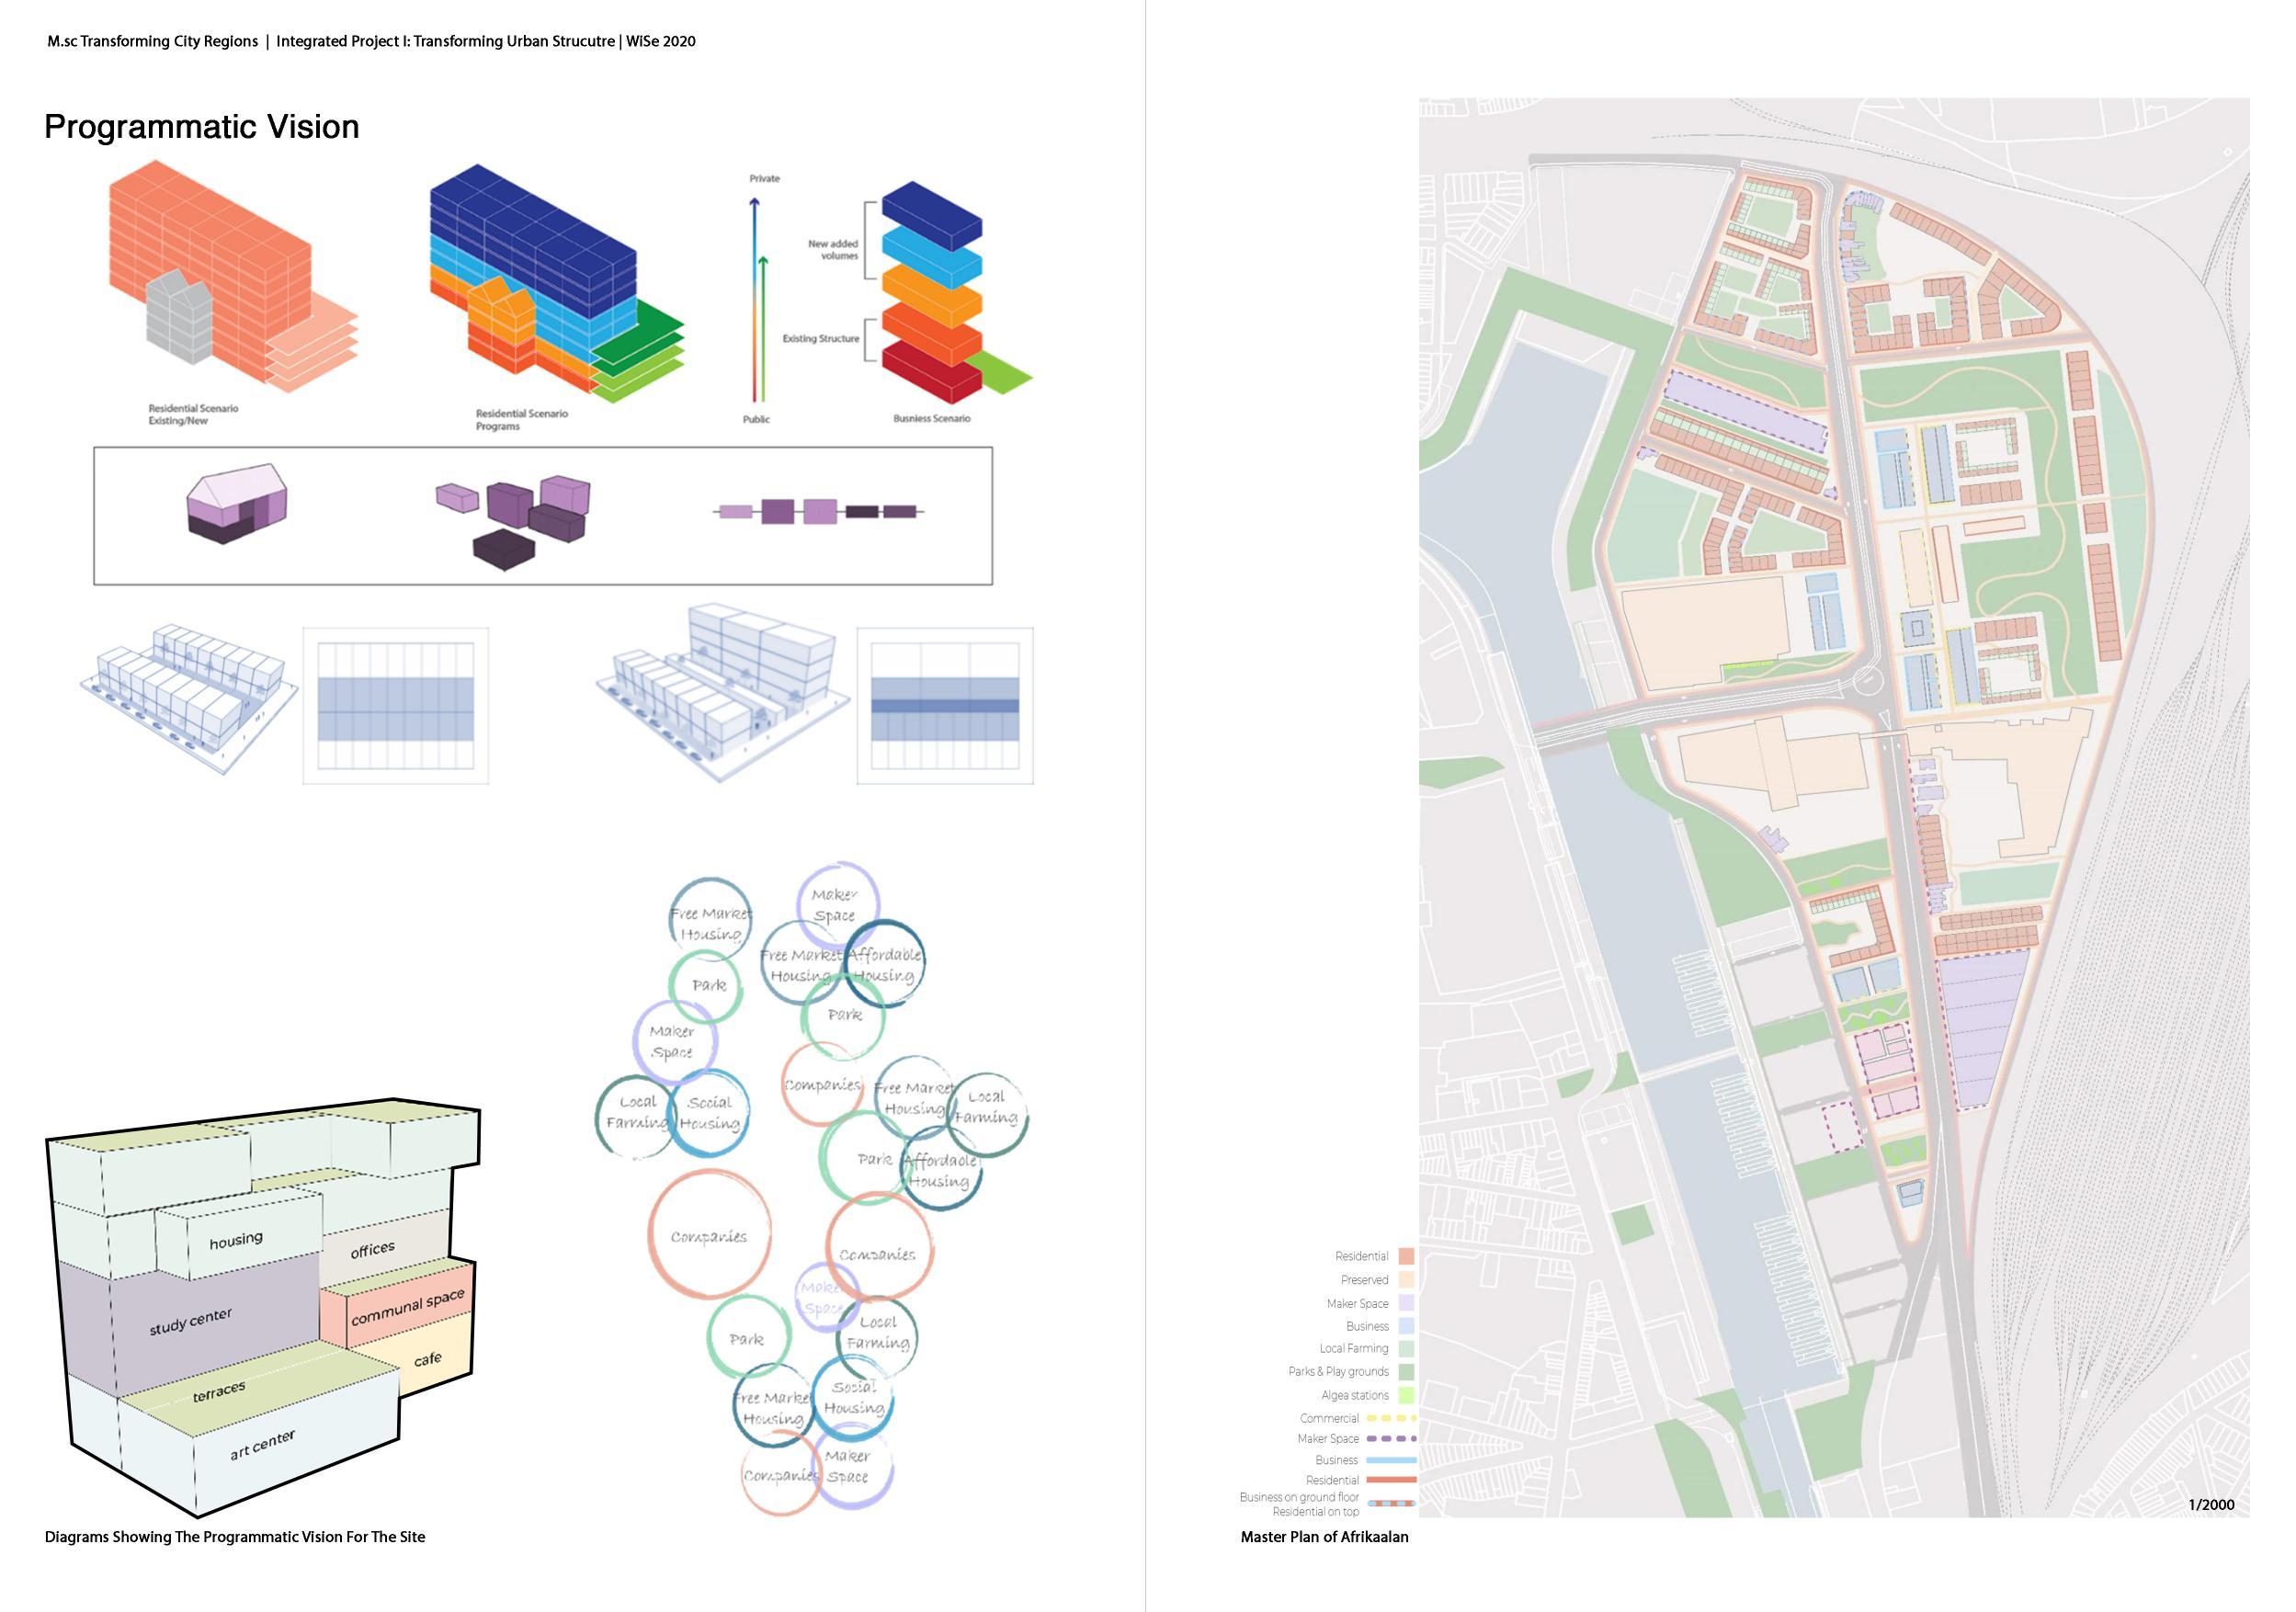Click the study center block in the section diagram

pos(190,1322)
